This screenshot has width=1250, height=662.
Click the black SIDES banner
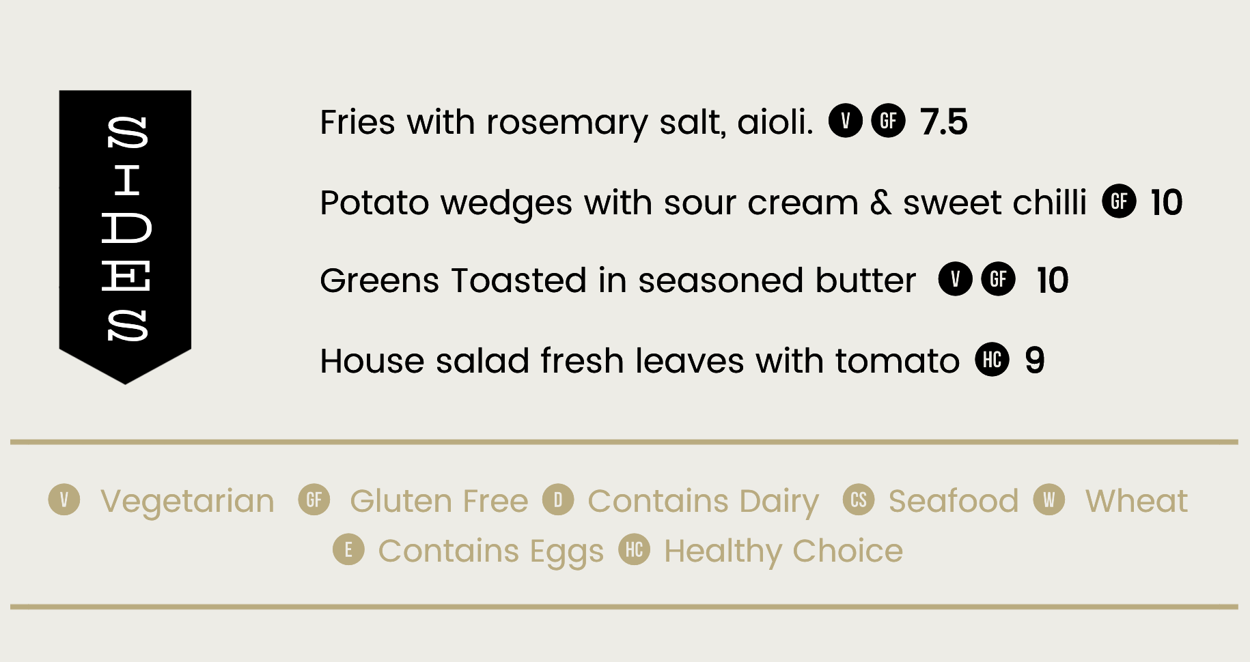125,235
